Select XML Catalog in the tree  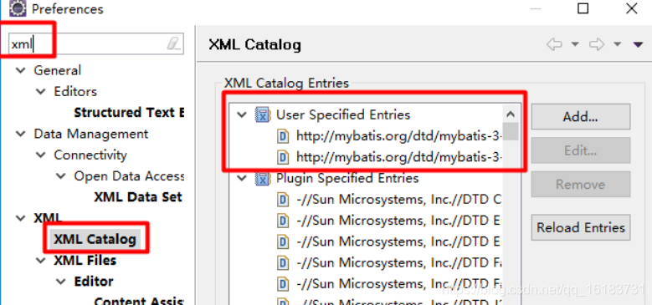pos(95,240)
